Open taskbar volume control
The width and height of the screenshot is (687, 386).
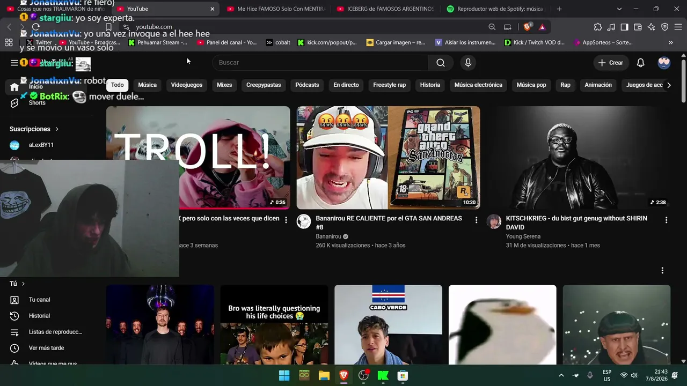(x=634, y=375)
